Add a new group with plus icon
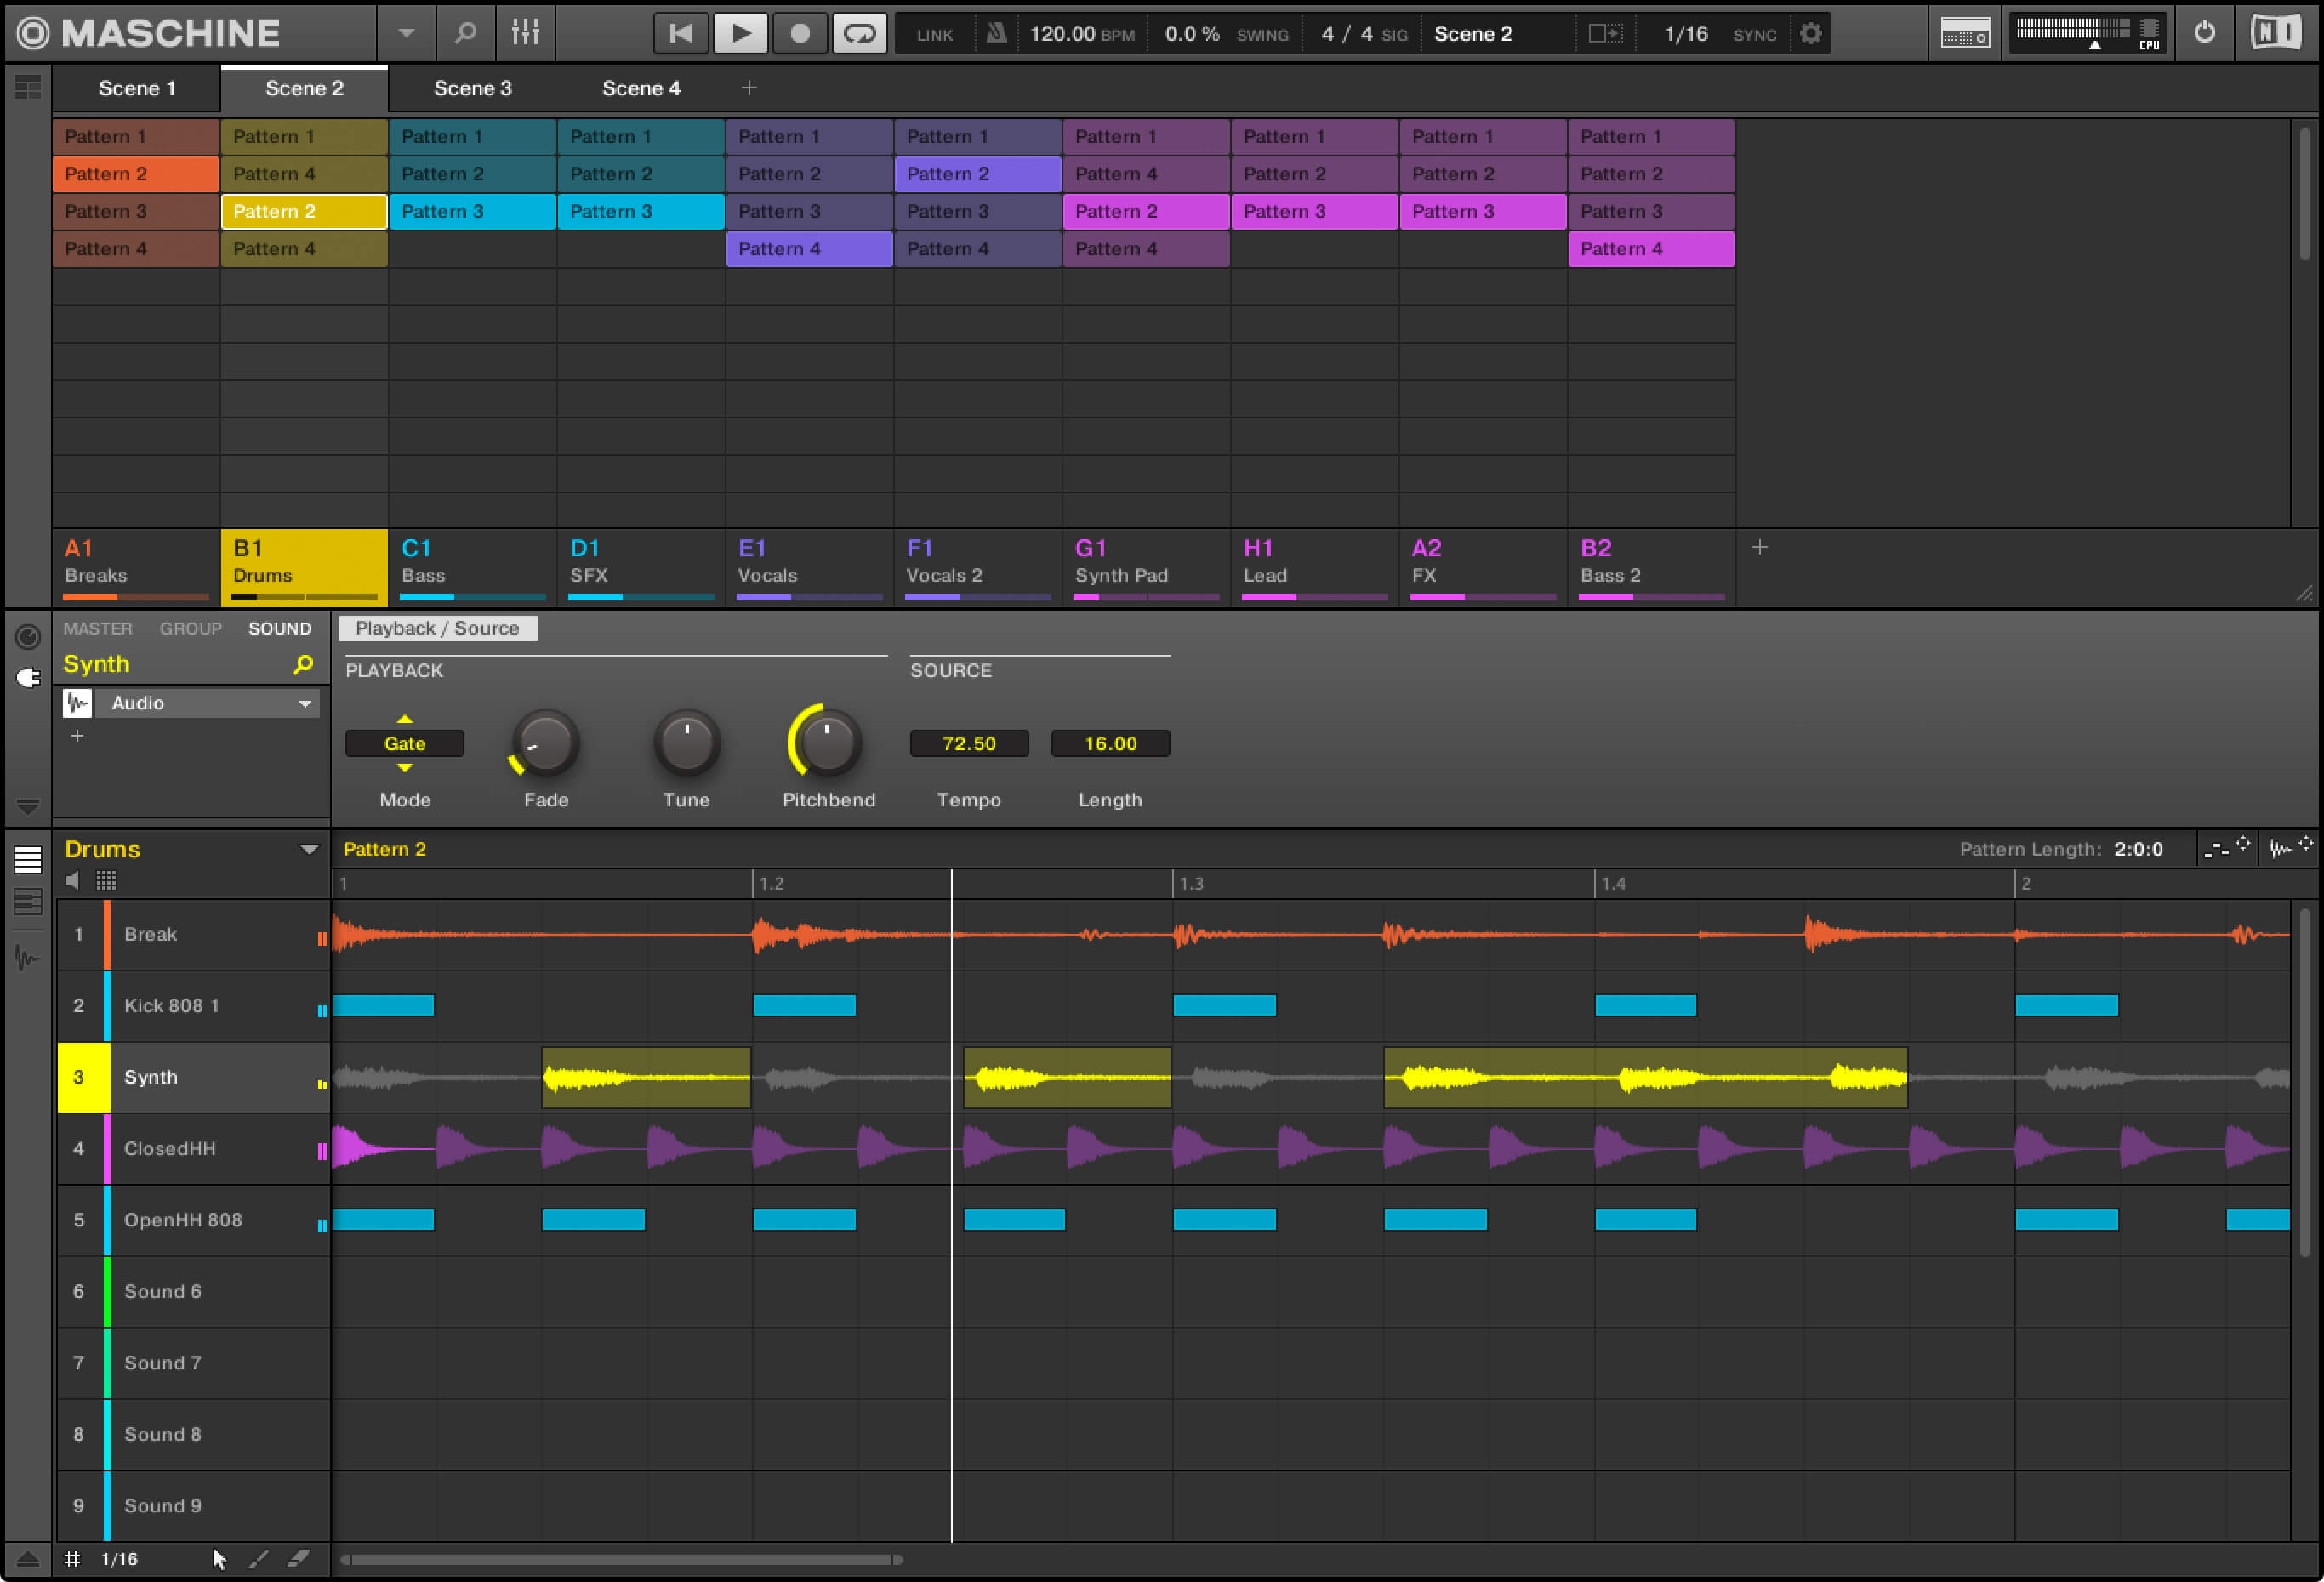Viewport: 2324px width, 1582px height. 1760,547
